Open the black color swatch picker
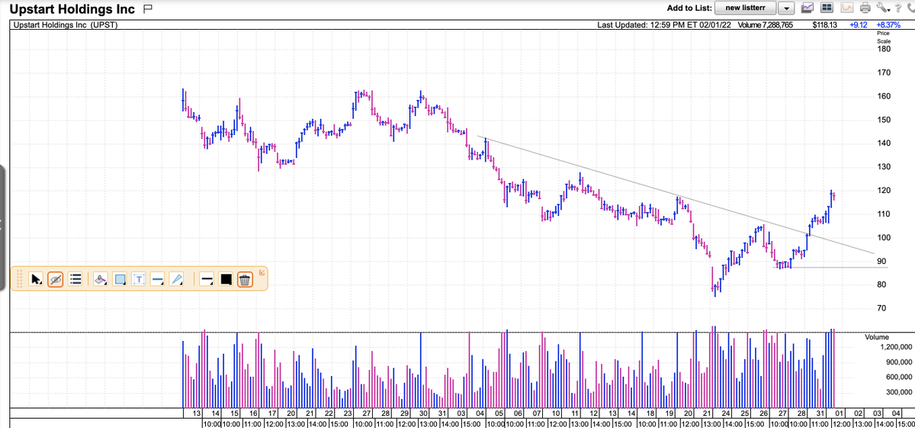915x428 pixels. click(226, 279)
